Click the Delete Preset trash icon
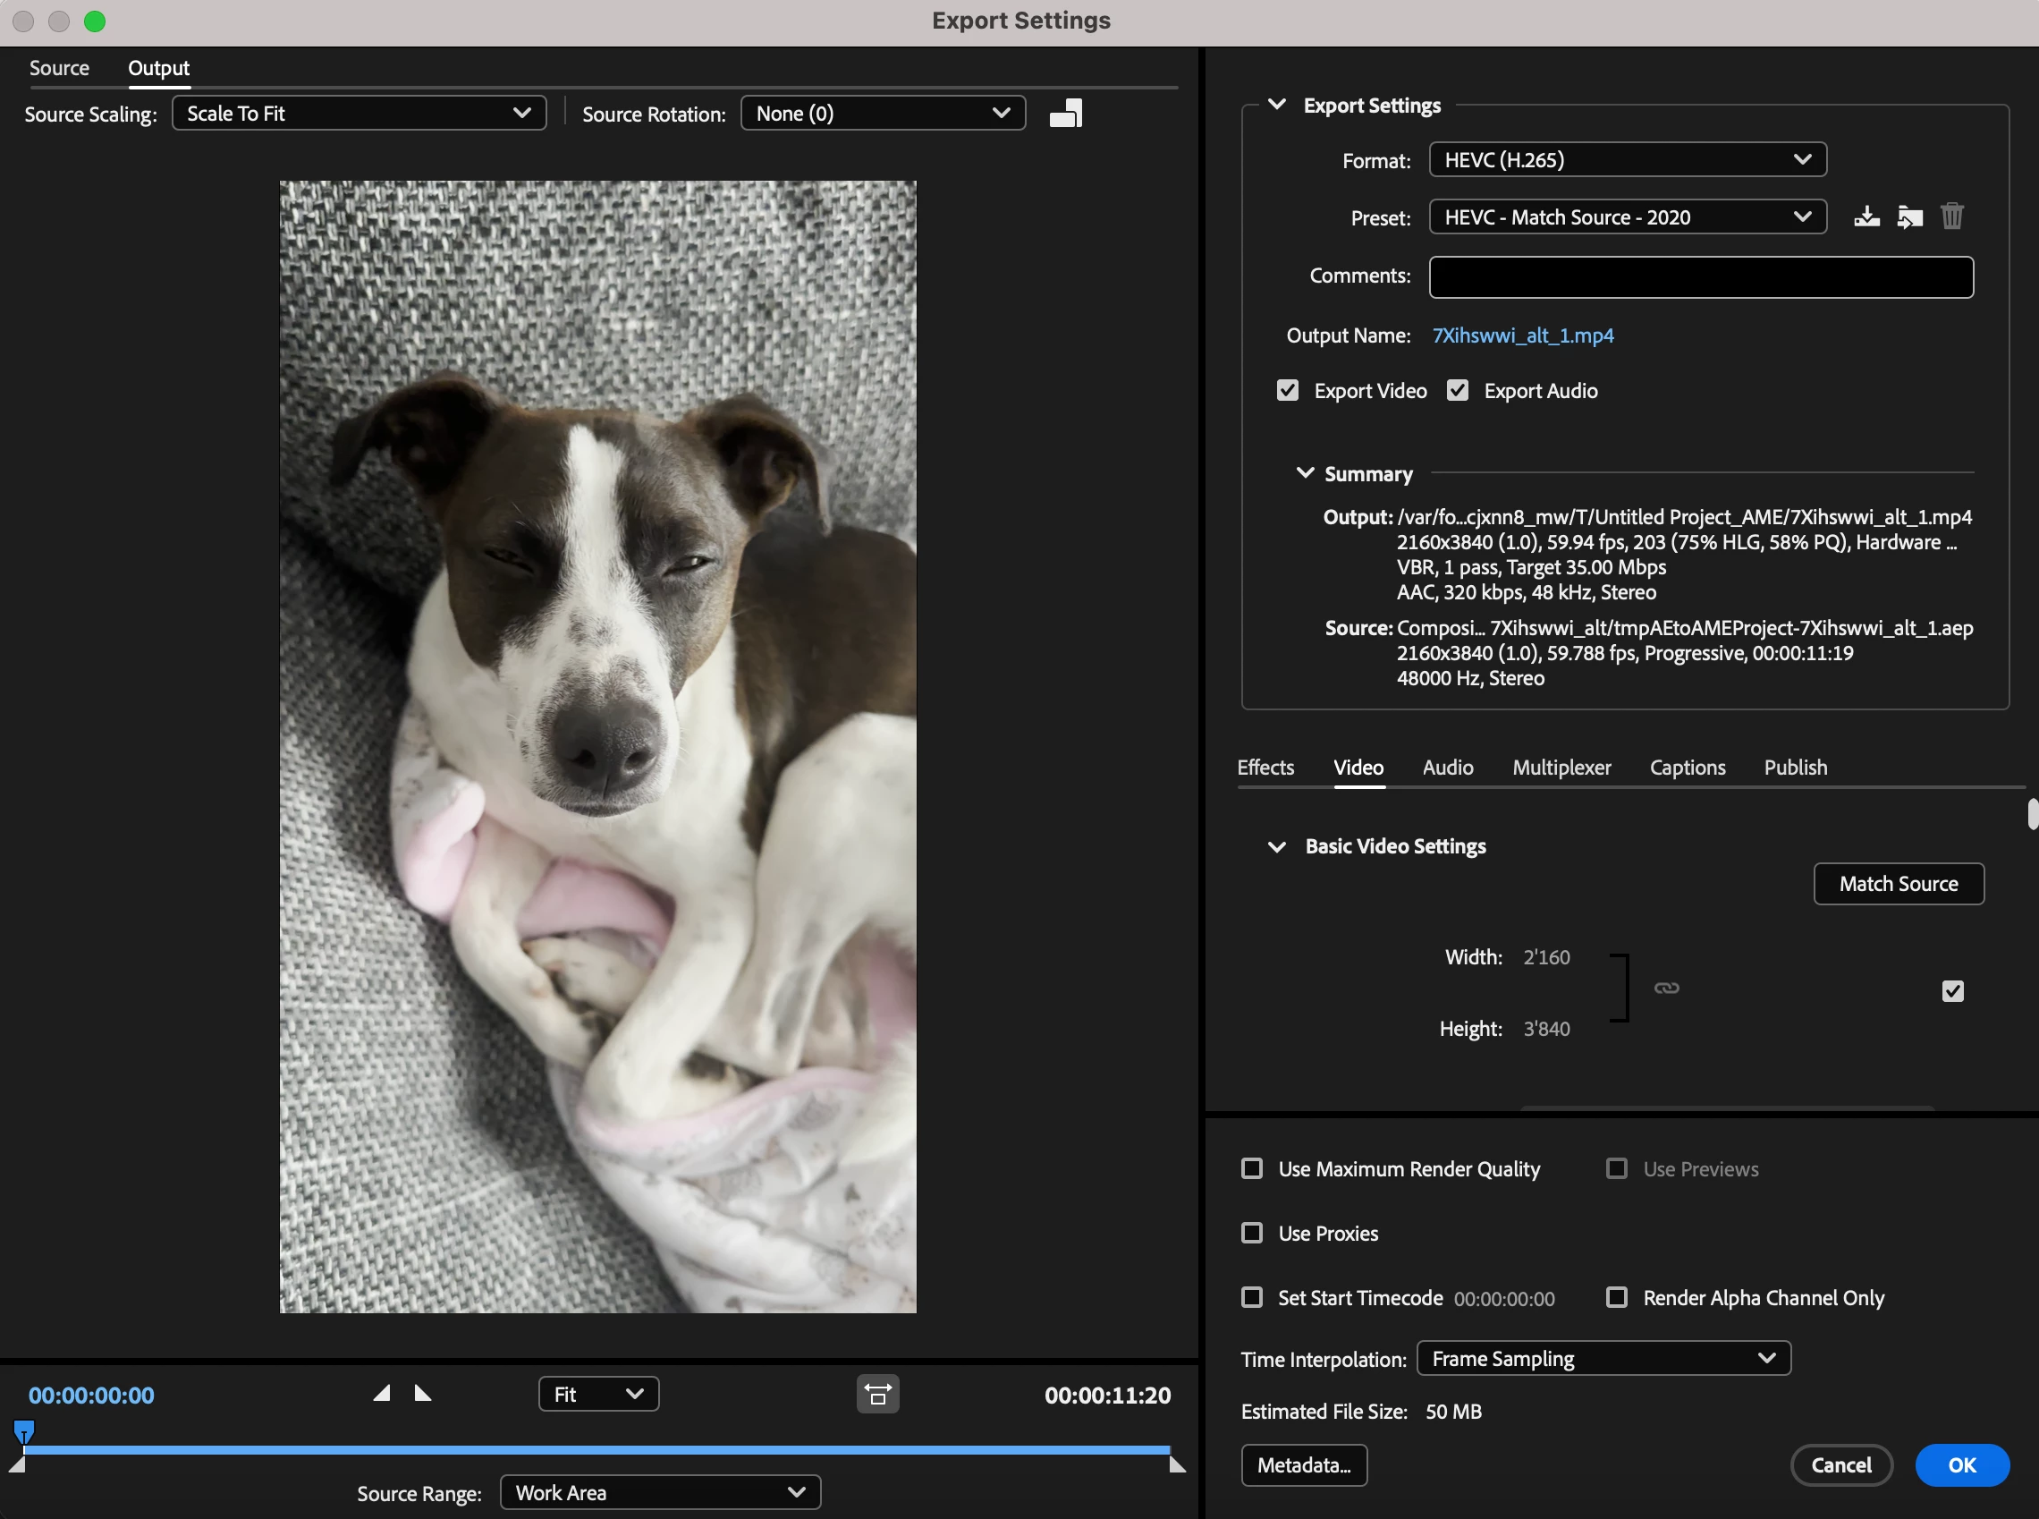Screen dimensions: 2039x1519 point(1951,217)
